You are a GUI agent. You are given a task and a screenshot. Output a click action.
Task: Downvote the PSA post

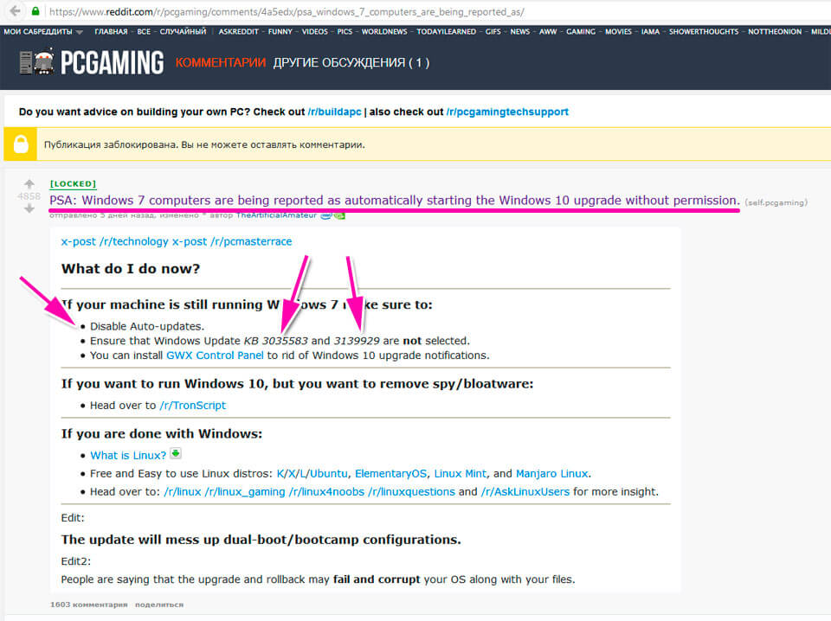click(x=29, y=208)
